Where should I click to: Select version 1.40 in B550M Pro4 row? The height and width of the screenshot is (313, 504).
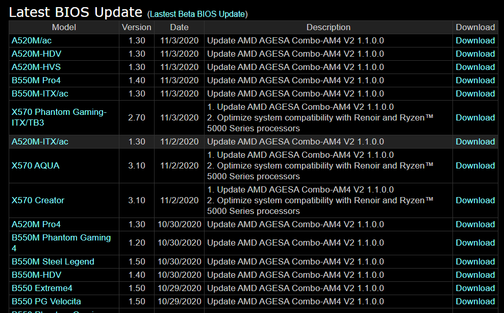(137, 80)
